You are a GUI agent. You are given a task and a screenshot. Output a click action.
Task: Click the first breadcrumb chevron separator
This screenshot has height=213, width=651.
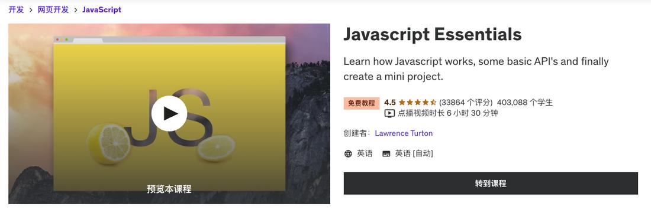pos(31,10)
